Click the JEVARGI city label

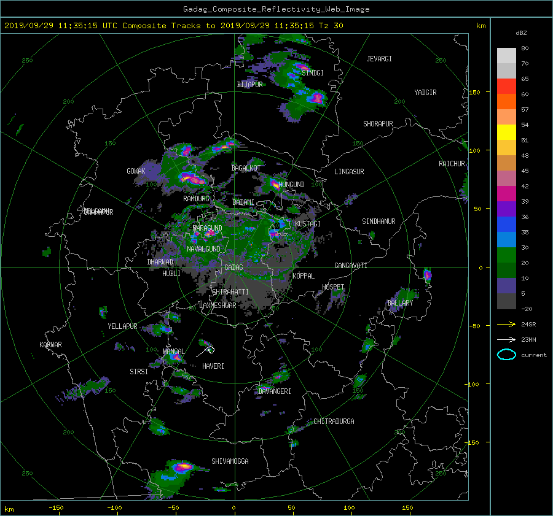379,59
